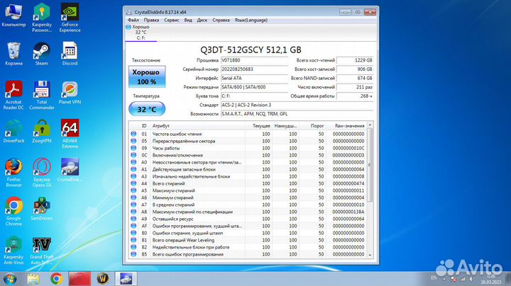Launch Google Chrome desktop shortcut
The width and height of the screenshot is (511, 286).
click(x=13, y=211)
